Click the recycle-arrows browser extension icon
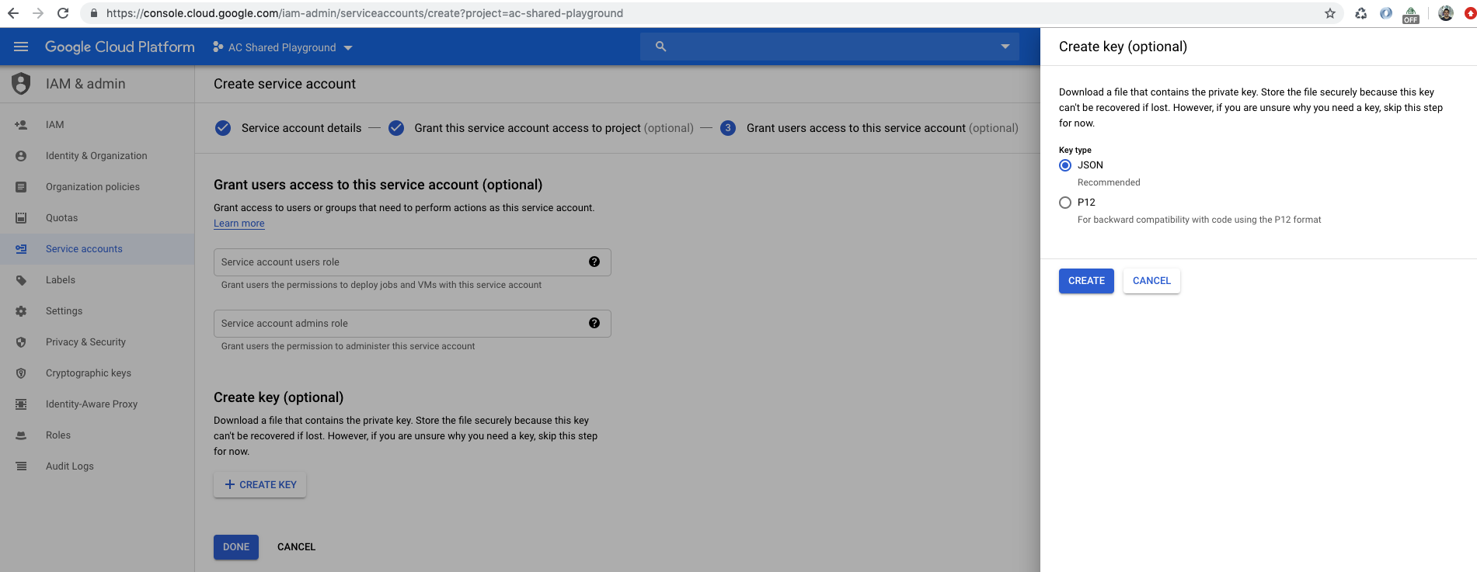This screenshot has width=1477, height=572. (x=1361, y=13)
